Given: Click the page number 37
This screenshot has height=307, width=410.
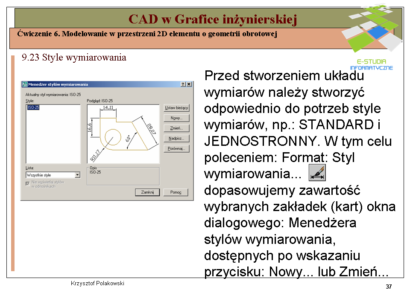Looking at the screenshot, I should [x=389, y=287].
